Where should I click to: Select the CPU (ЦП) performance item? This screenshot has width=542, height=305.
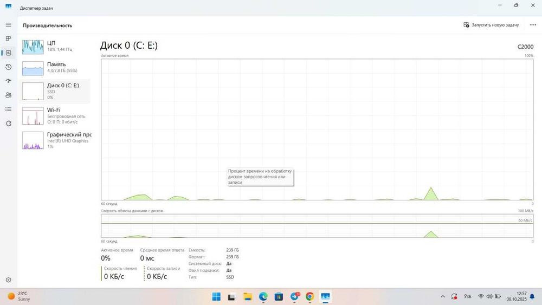(x=55, y=46)
